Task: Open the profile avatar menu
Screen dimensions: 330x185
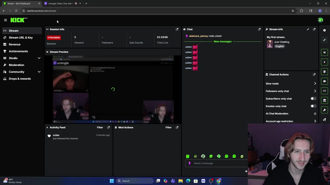Action: [320, 20]
